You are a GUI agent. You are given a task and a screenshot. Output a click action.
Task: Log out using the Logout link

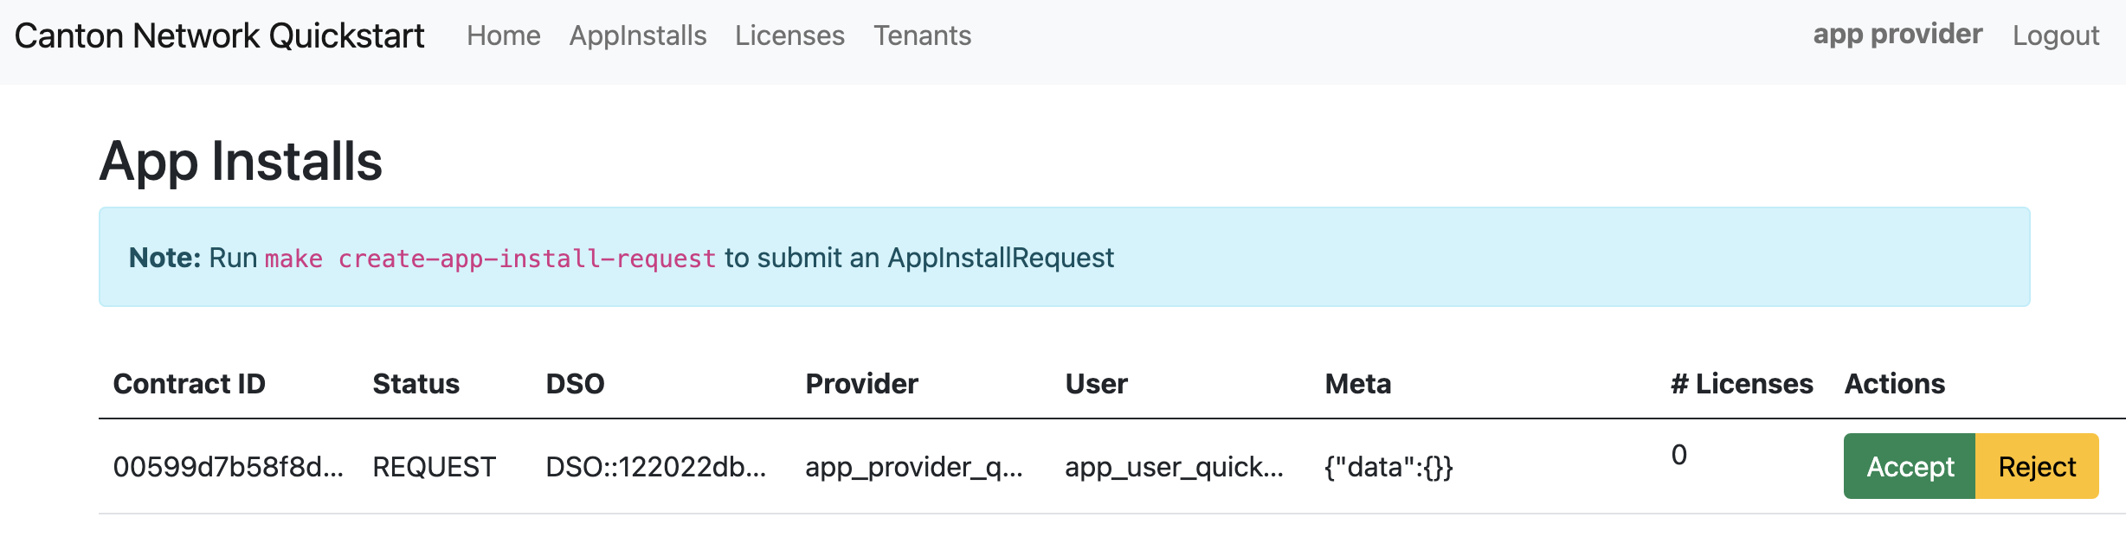click(2055, 35)
